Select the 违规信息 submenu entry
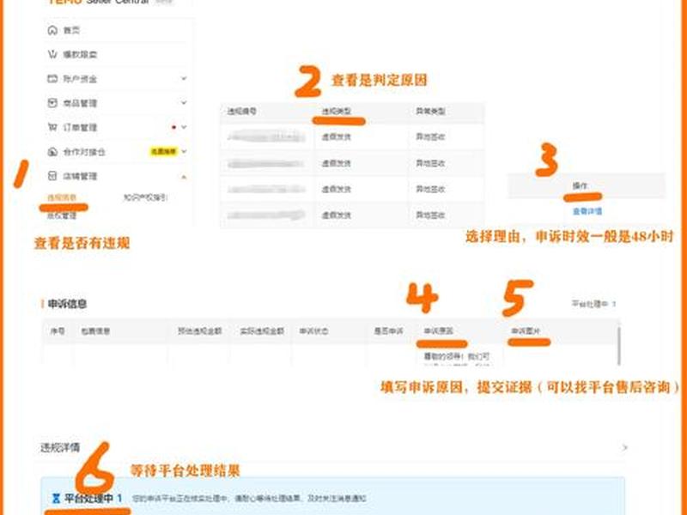This screenshot has height=515, width=687. [x=62, y=197]
